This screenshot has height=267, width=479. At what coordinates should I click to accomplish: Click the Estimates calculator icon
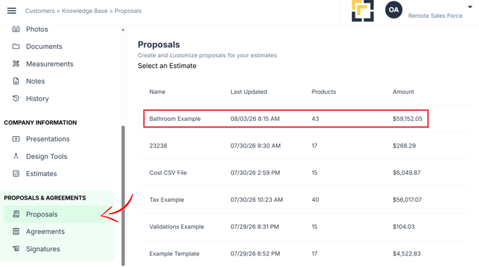pyautogui.click(x=16, y=173)
